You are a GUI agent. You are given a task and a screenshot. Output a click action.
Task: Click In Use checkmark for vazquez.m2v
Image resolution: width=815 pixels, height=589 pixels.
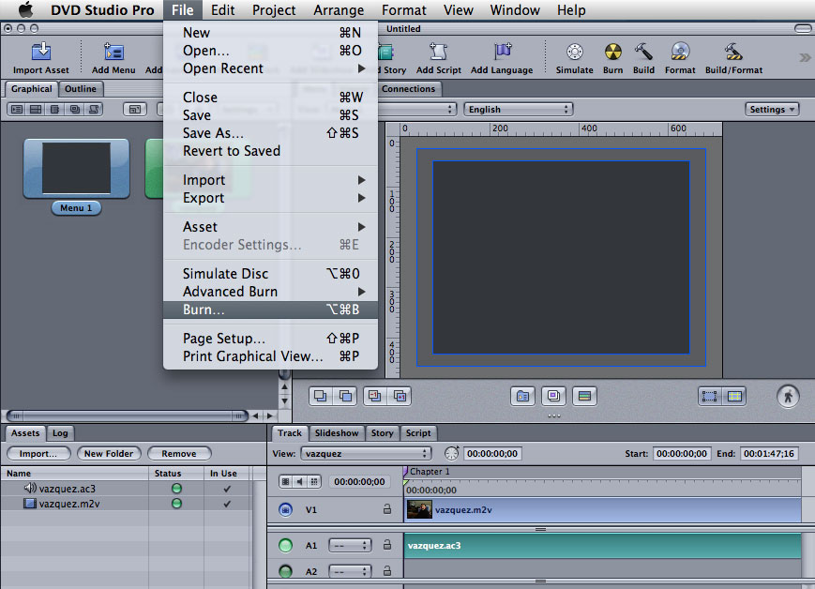coord(227,504)
